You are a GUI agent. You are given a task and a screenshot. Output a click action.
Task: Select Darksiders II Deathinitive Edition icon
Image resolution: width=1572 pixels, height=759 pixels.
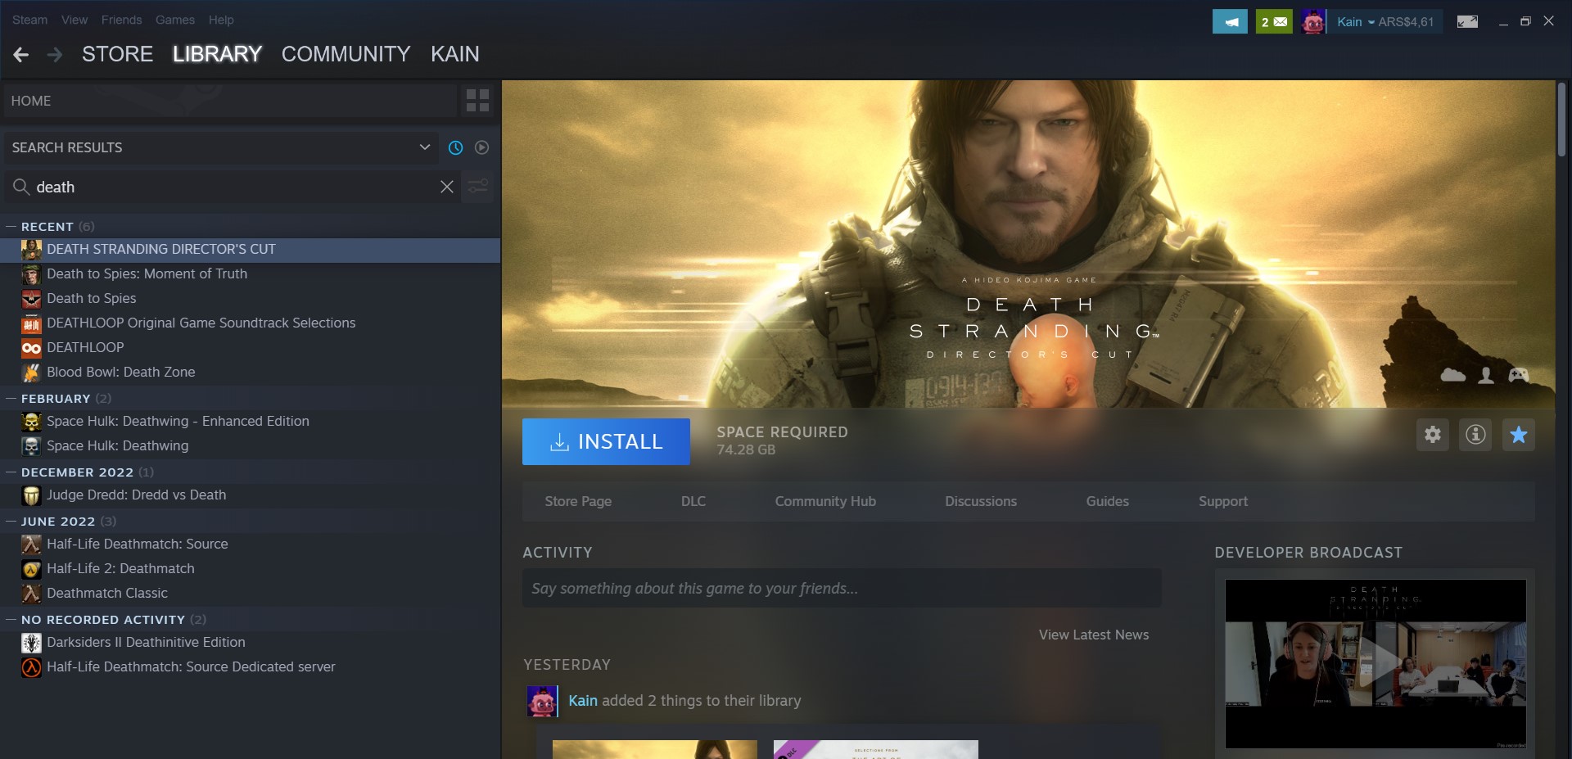(31, 643)
